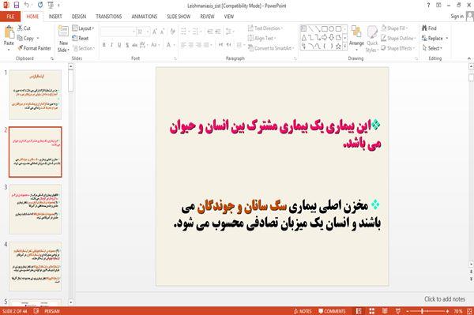Screen dimensions: 474x315
Task: Toggle Italic formatting
Action: [111, 45]
